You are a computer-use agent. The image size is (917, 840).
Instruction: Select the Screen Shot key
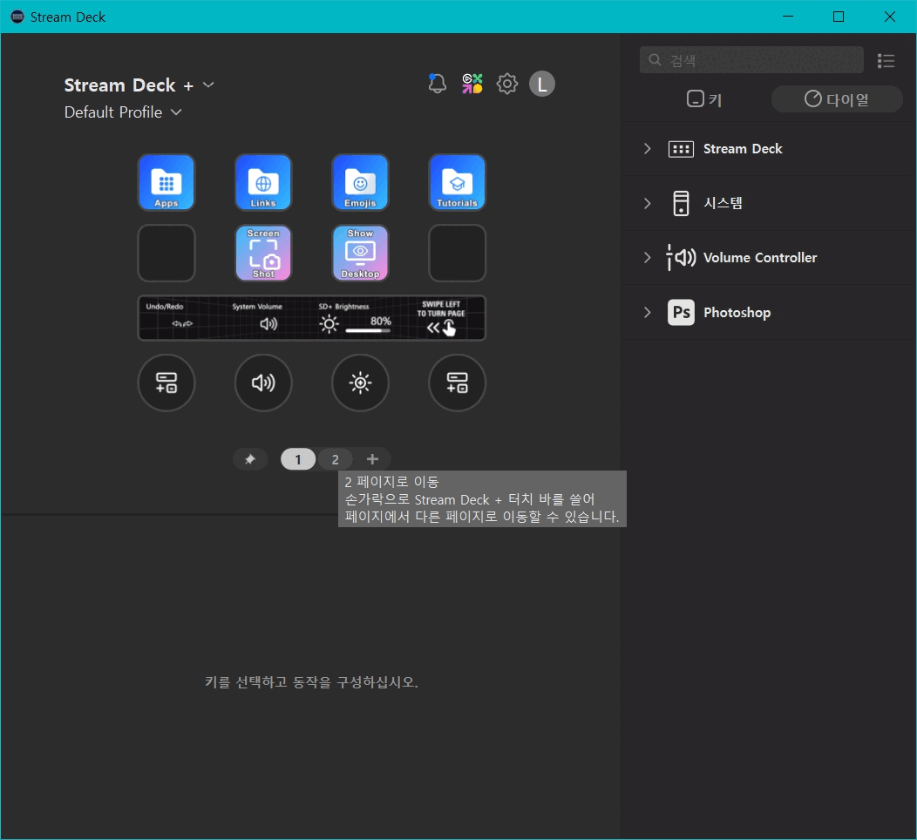(x=263, y=253)
